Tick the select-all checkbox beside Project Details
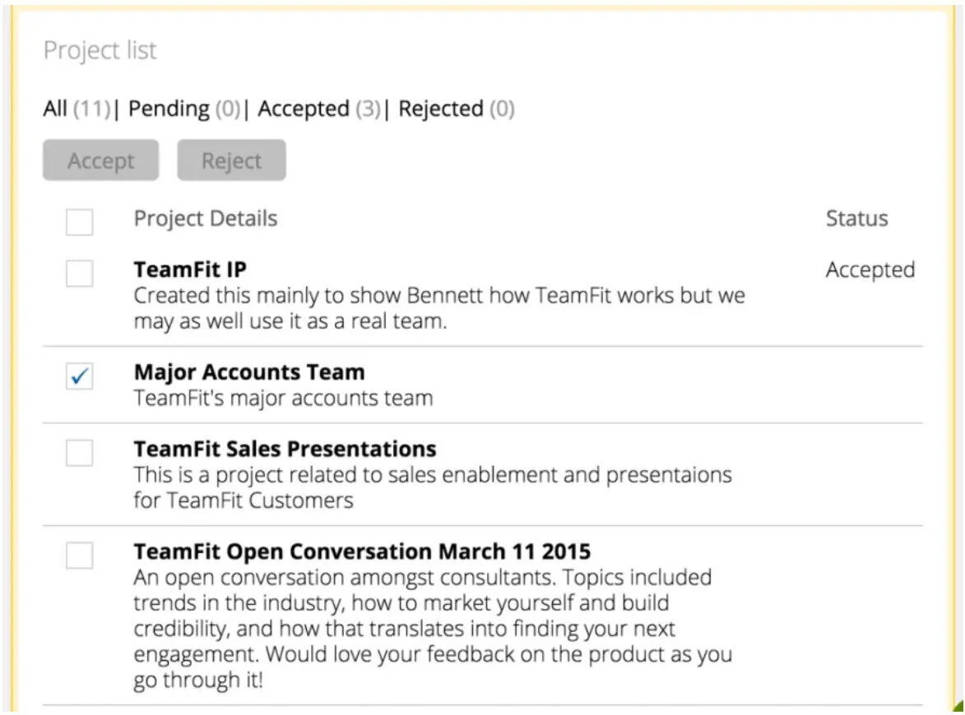965x715 pixels. click(x=80, y=222)
